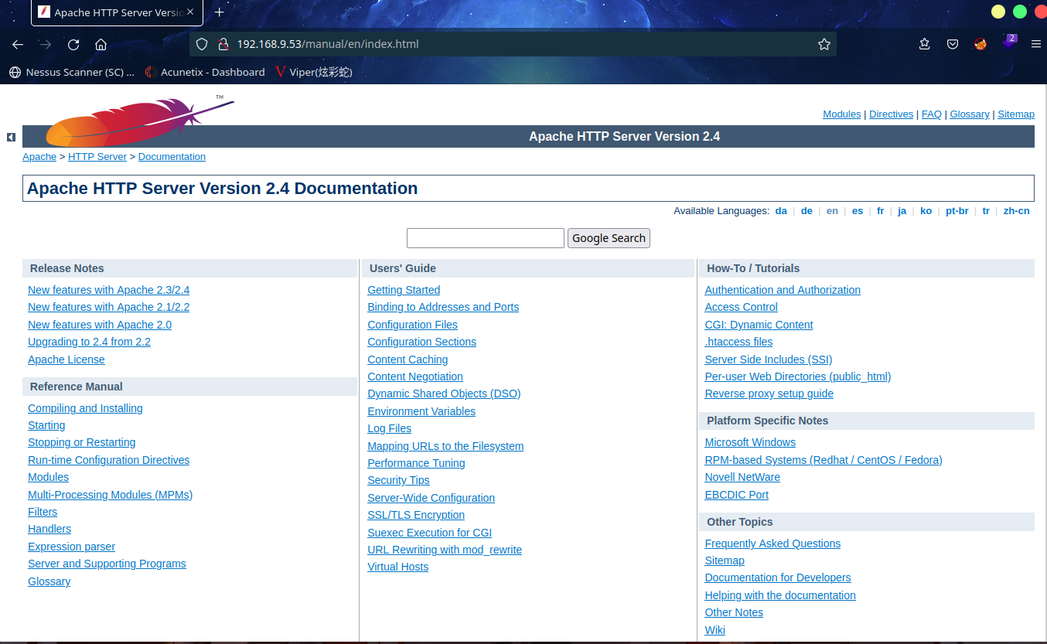The image size is (1047, 644).
Task: Switch language to ja
Action: pyautogui.click(x=902, y=210)
